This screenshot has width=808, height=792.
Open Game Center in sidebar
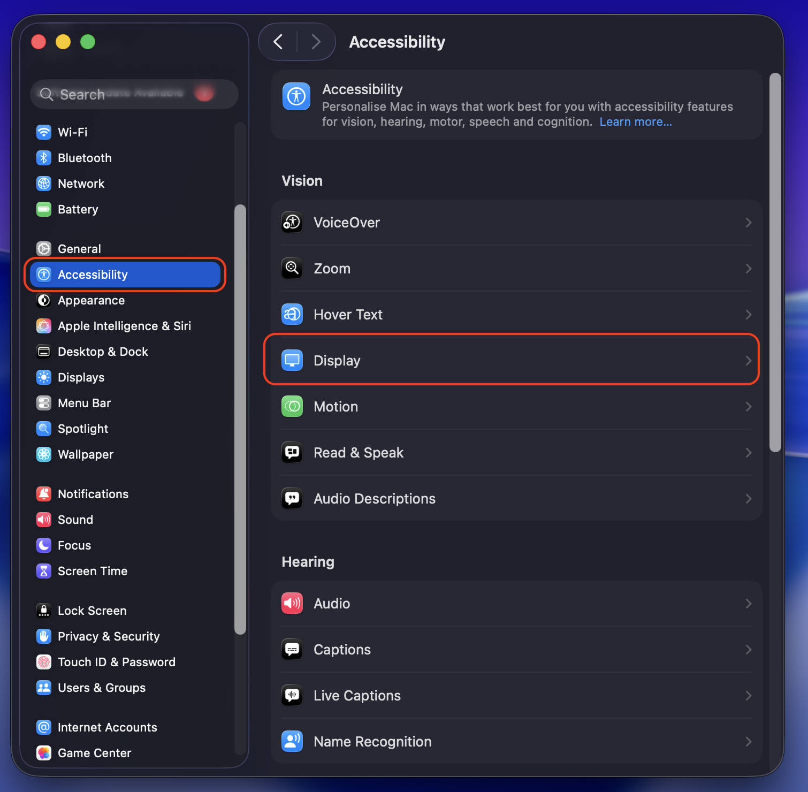click(x=125, y=752)
